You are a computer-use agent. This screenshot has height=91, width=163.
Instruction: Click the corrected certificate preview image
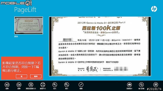(x=100, y=47)
